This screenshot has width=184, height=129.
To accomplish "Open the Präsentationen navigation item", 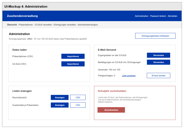I will [26, 25].
